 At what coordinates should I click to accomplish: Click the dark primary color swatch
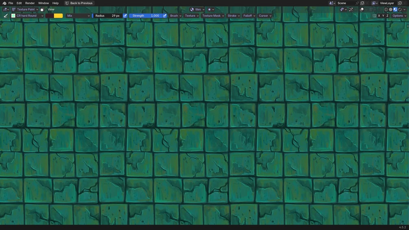point(50,15)
